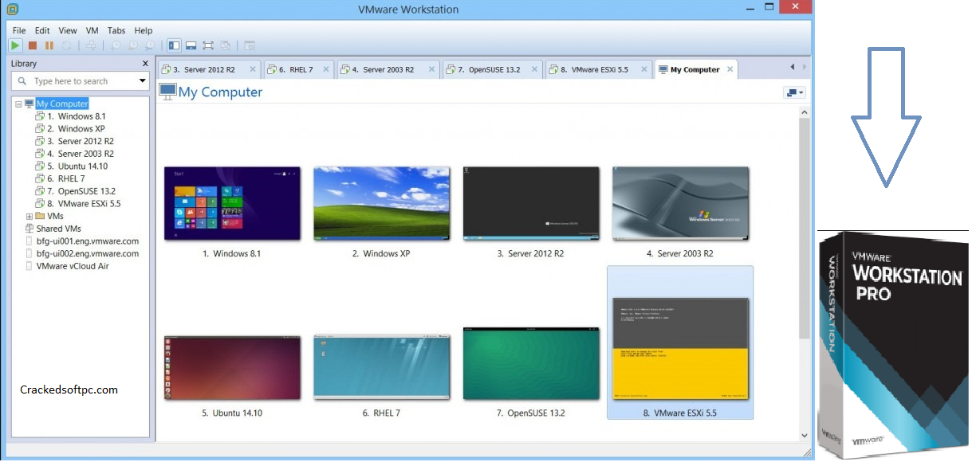Open the Help menu

tap(144, 30)
